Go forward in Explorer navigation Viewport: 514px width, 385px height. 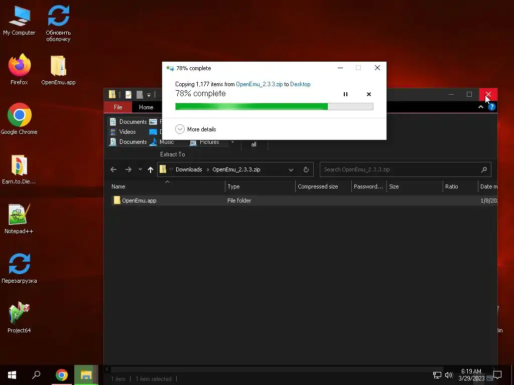click(128, 169)
